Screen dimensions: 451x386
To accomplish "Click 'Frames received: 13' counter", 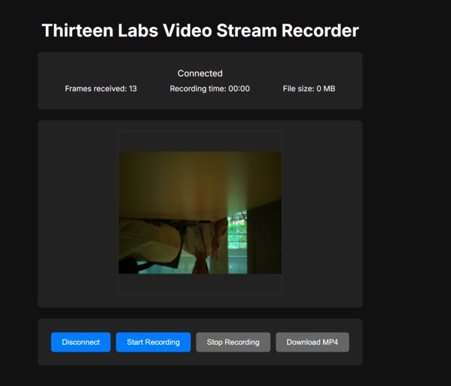I will [x=101, y=88].
